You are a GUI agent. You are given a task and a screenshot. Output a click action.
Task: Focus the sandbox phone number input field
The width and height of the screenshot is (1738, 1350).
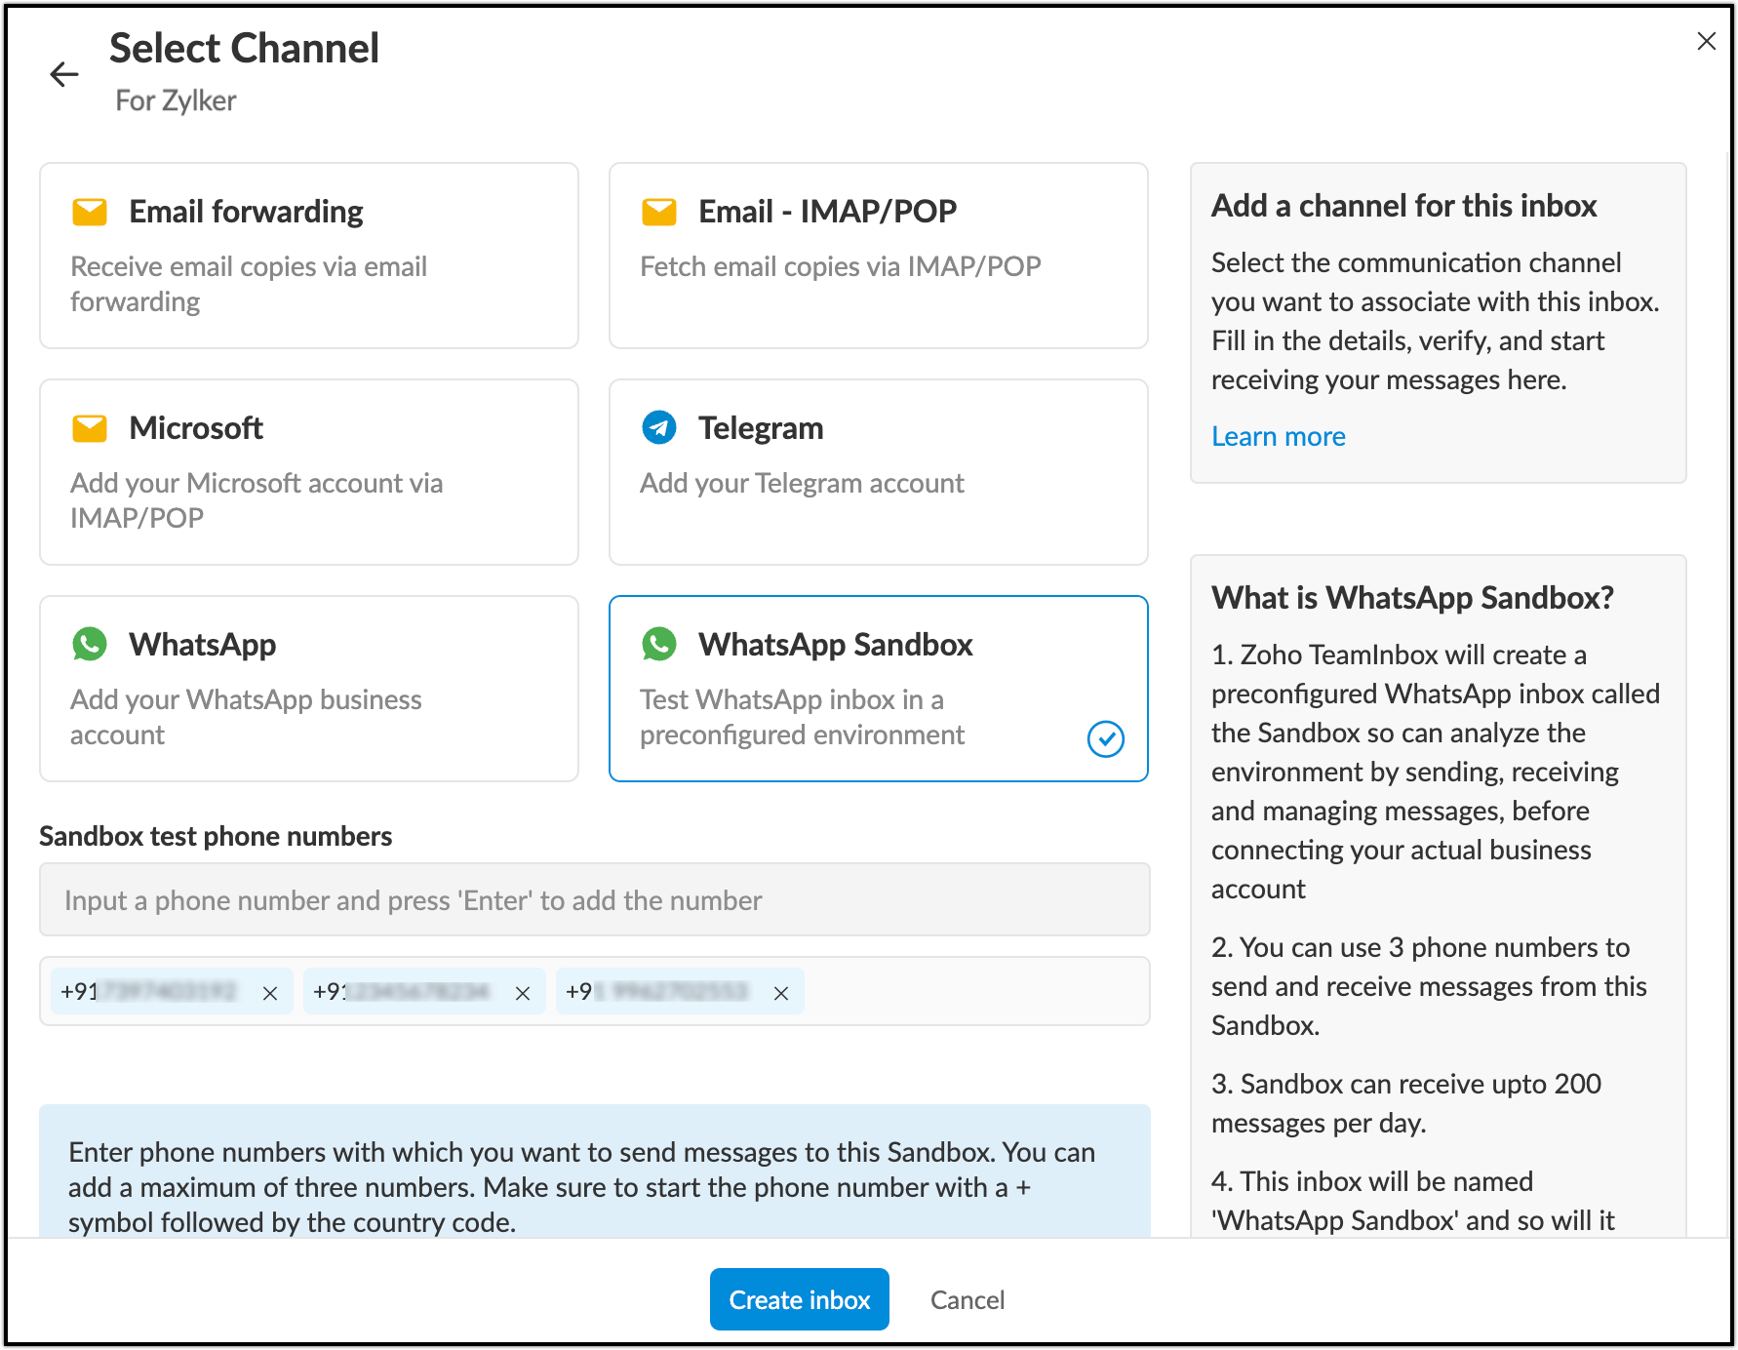(594, 899)
